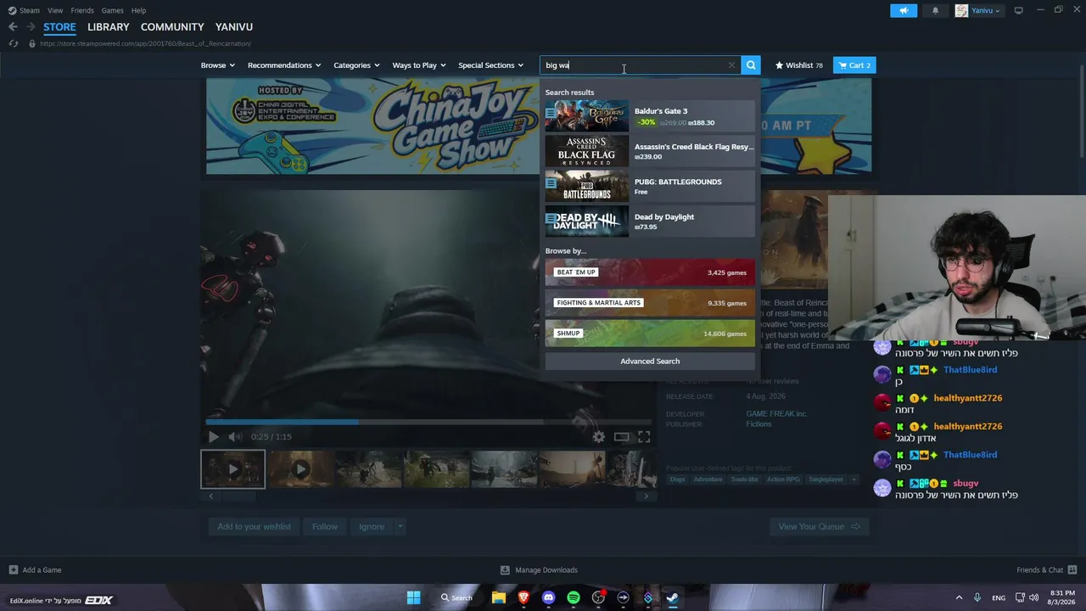This screenshot has width=1086, height=611.
Task: Open the Brave browser from the taskbar
Action: click(x=523, y=598)
